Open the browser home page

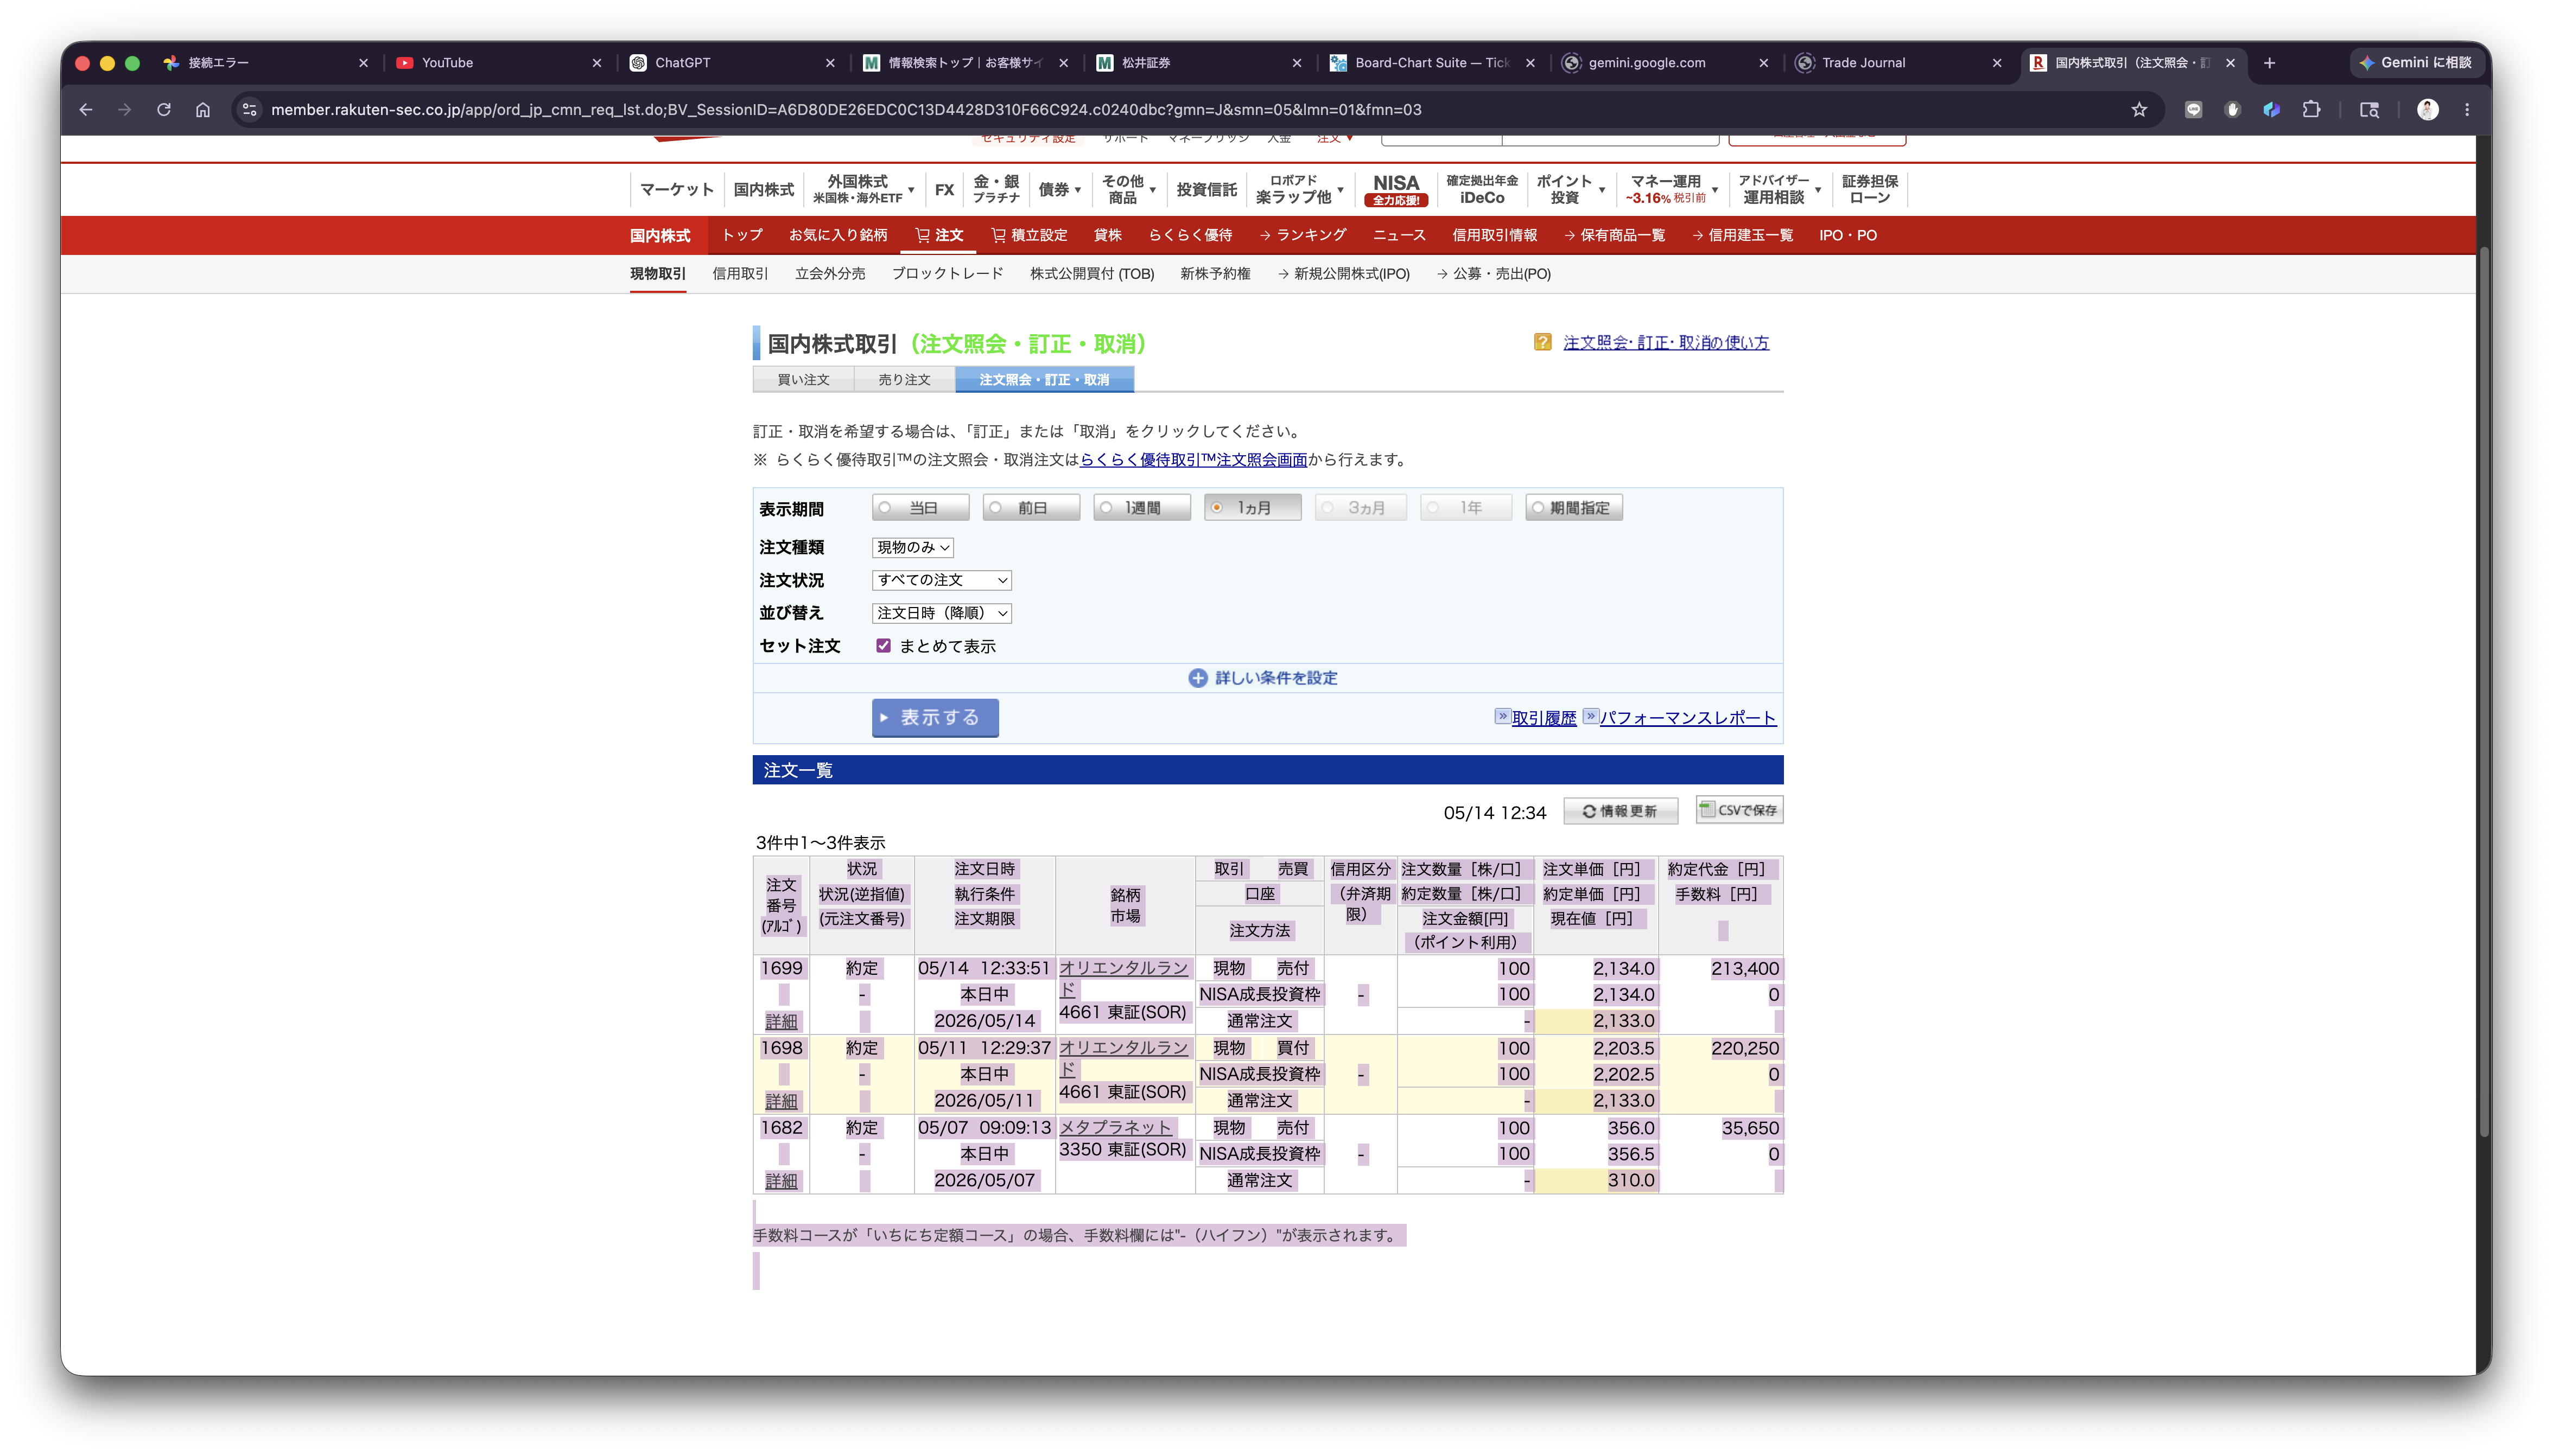(203, 110)
